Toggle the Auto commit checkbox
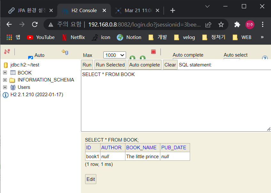 point(30,58)
